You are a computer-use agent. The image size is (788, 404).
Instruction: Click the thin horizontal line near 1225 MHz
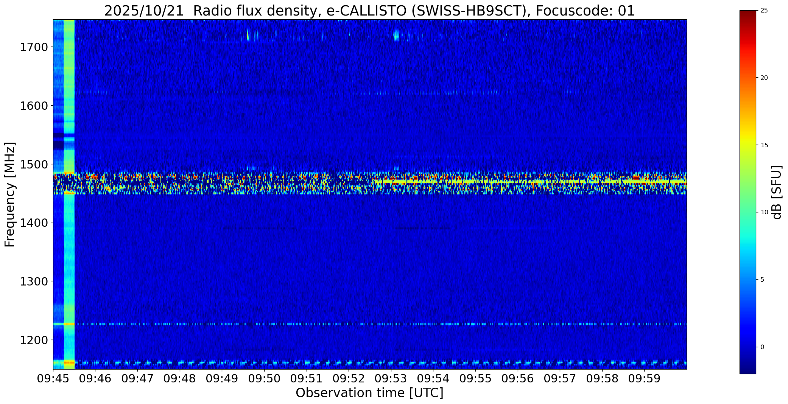[370, 324]
